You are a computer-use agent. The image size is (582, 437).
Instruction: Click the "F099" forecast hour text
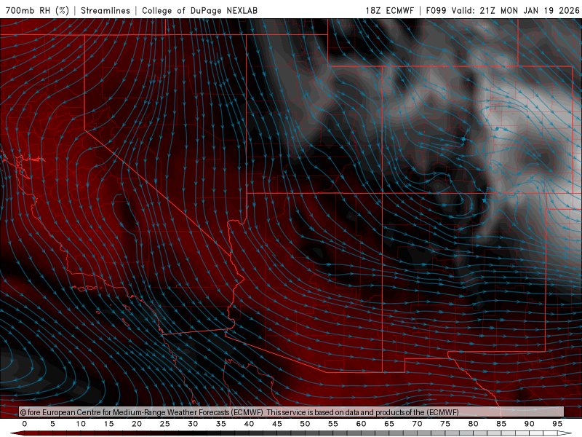[x=436, y=10]
